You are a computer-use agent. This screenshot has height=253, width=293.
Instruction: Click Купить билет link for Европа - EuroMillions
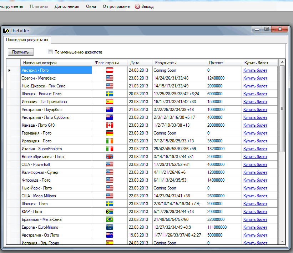(x=255, y=227)
